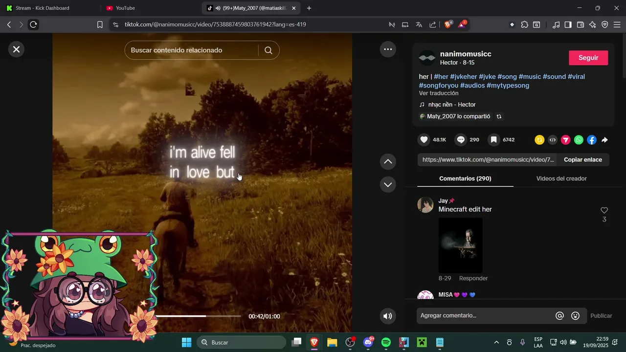
Task: Open the three-dots more options menu
Action: tap(388, 49)
